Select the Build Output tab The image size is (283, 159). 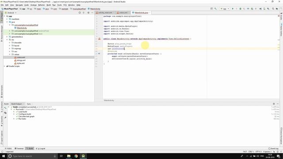pos(17,104)
